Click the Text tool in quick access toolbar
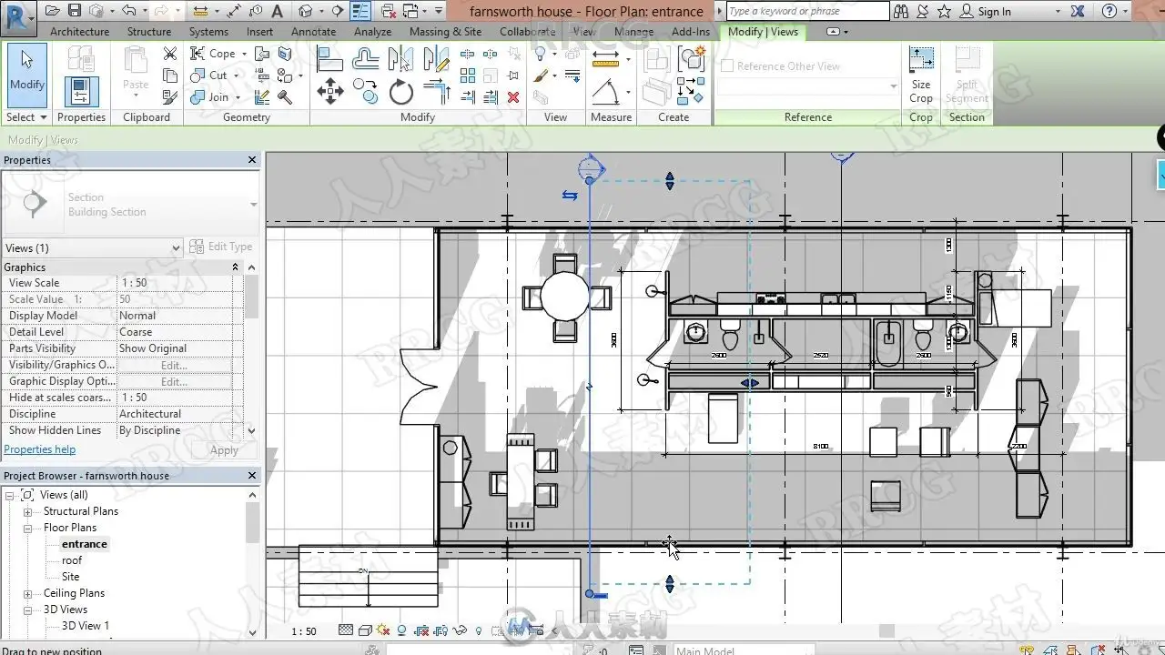1165x655 pixels. tap(278, 11)
